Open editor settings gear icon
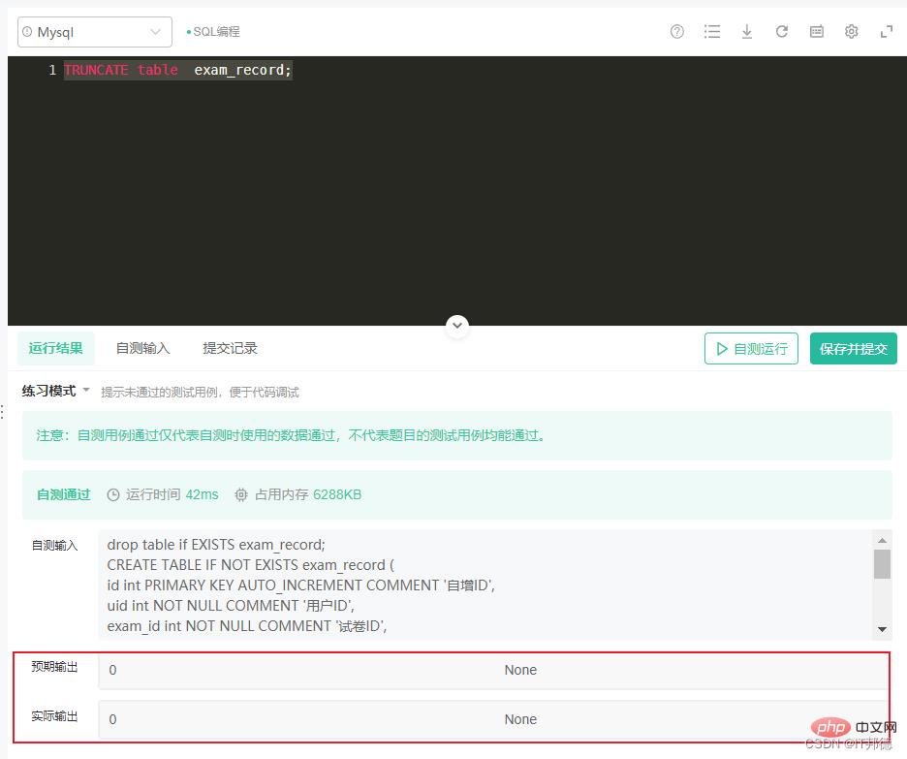The height and width of the screenshot is (759, 907). point(852,32)
